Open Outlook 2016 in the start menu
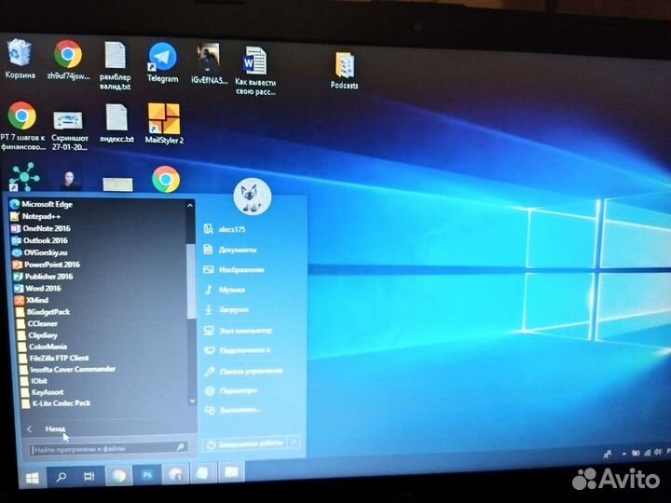 pos(39,240)
